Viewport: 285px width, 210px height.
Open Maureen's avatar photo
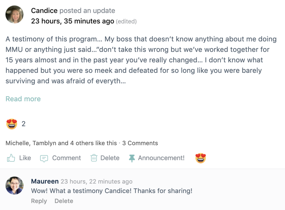[14, 185]
